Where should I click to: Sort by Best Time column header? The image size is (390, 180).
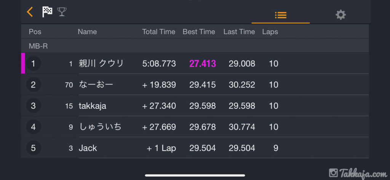point(199,32)
